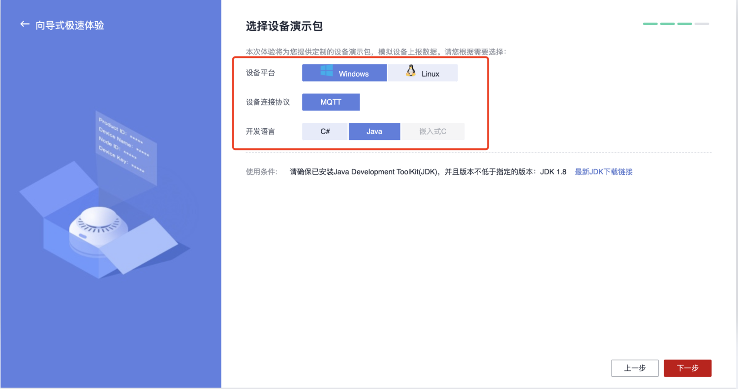This screenshot has width=738, height=389.
Task: Open the 最新JDK下载链接 link
Action: click(604, 172)
